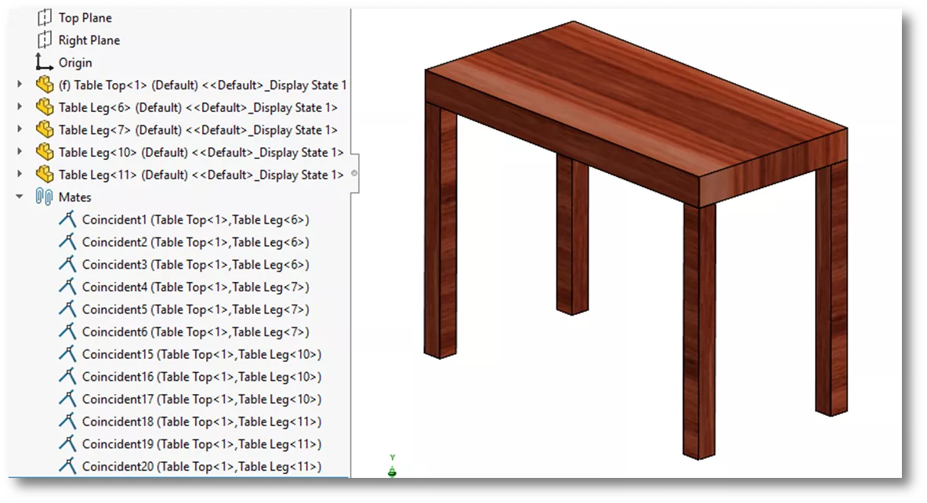Image resolution: width=927 pixels, height=503 pixels.
Task: Select the far right table leg in viewport
Action: click(x=832, y=290)
